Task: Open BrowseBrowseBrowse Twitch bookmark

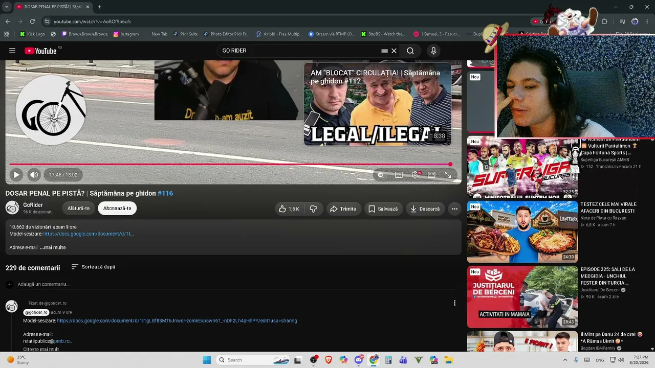Action: (84, 34)
